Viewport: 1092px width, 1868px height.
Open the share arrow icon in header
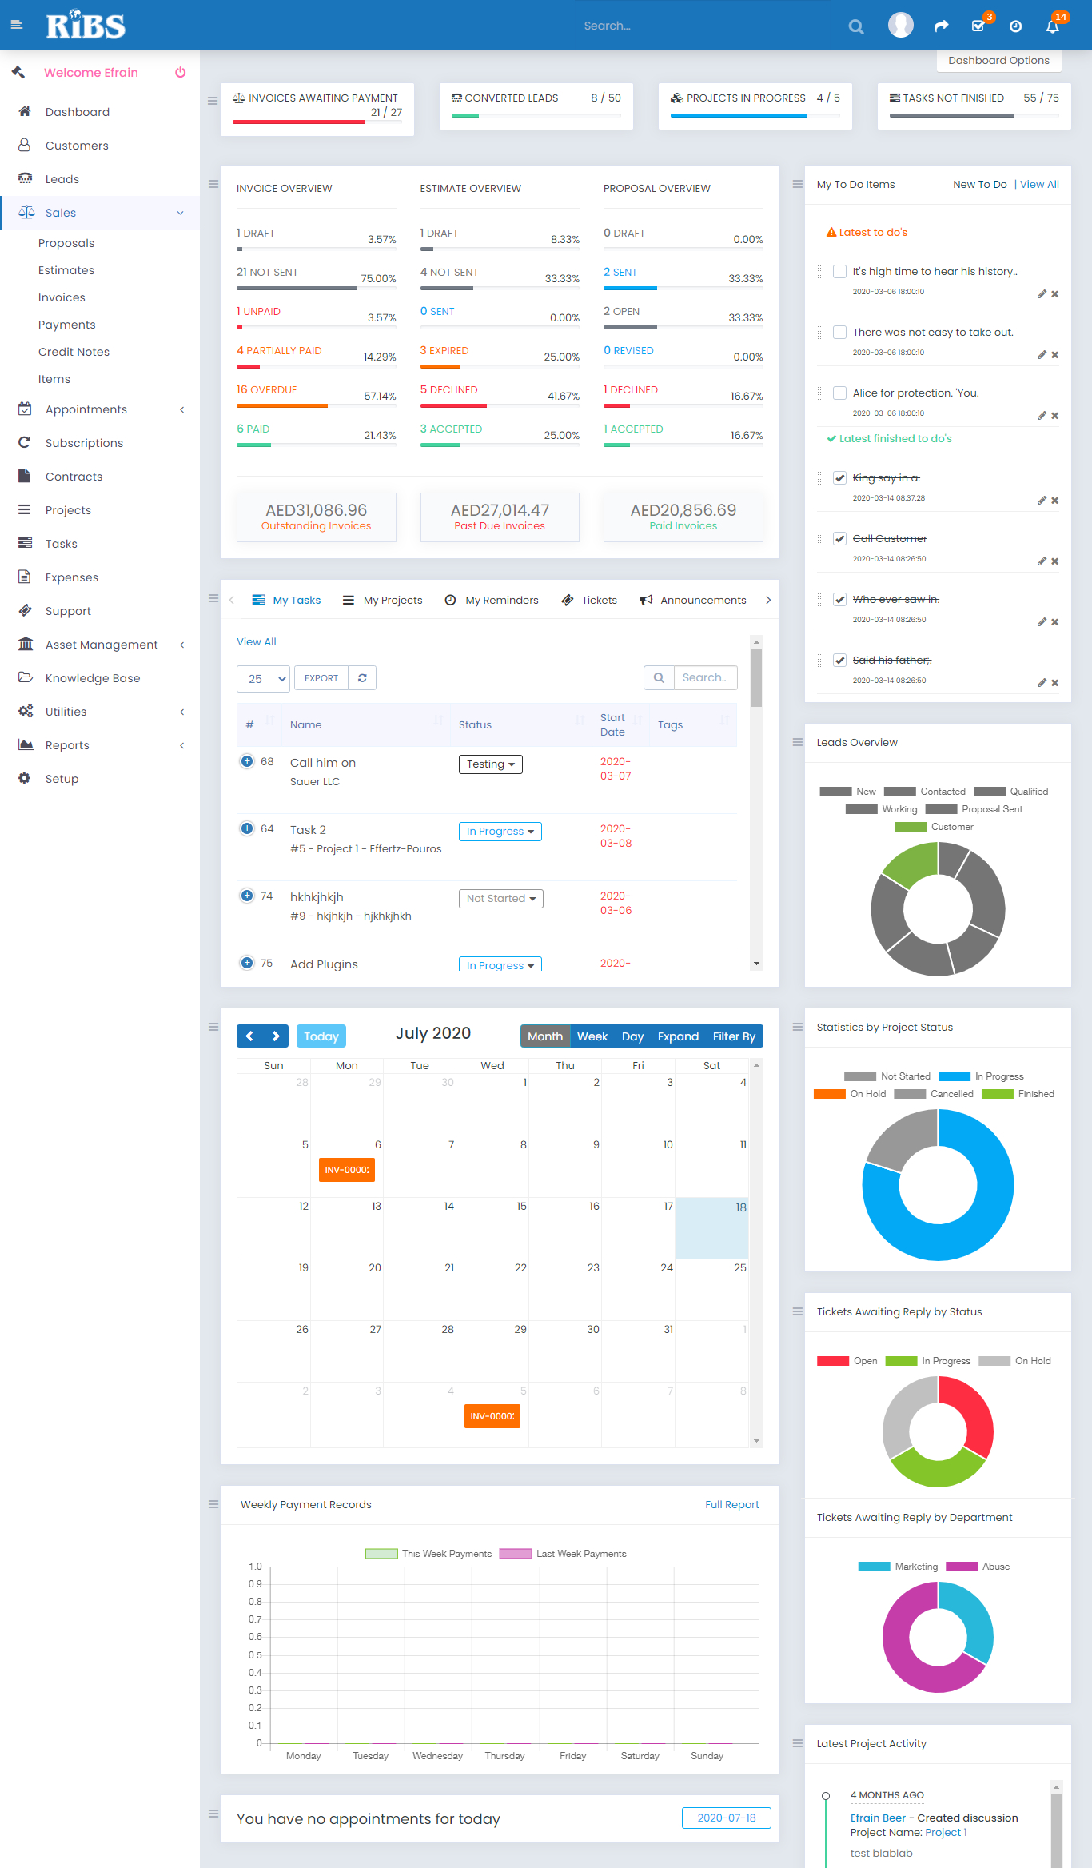941,26
